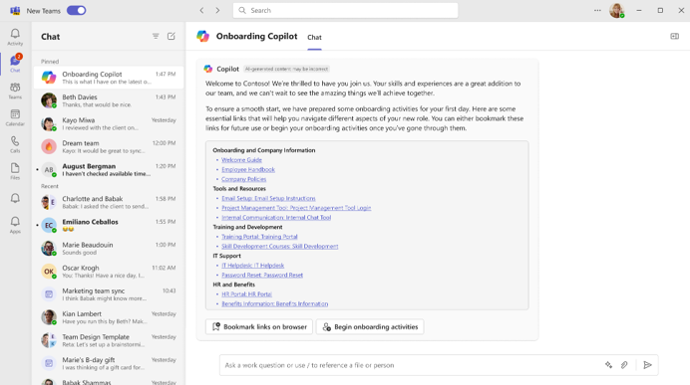Go back with the left arrow
The height and width of the screenshot is (385, 690).
(x=201, y=10)
